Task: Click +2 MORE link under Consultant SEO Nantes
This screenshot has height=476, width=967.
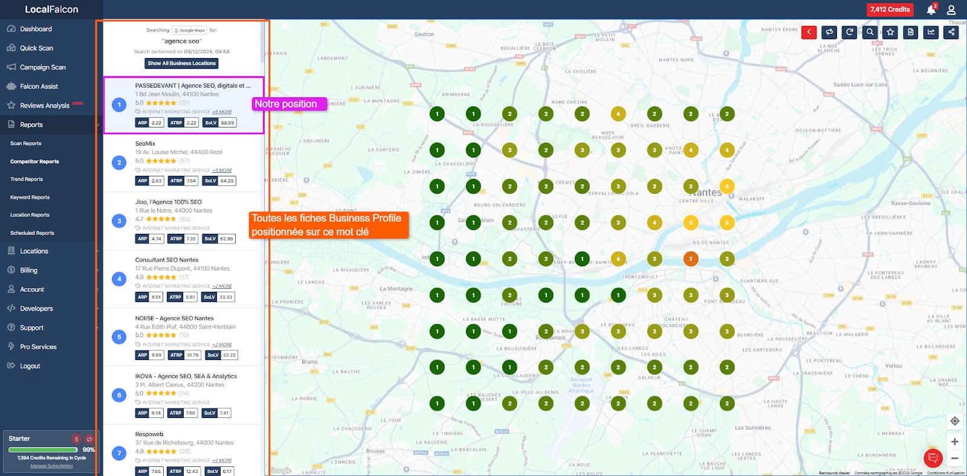Action: [222, 286]
